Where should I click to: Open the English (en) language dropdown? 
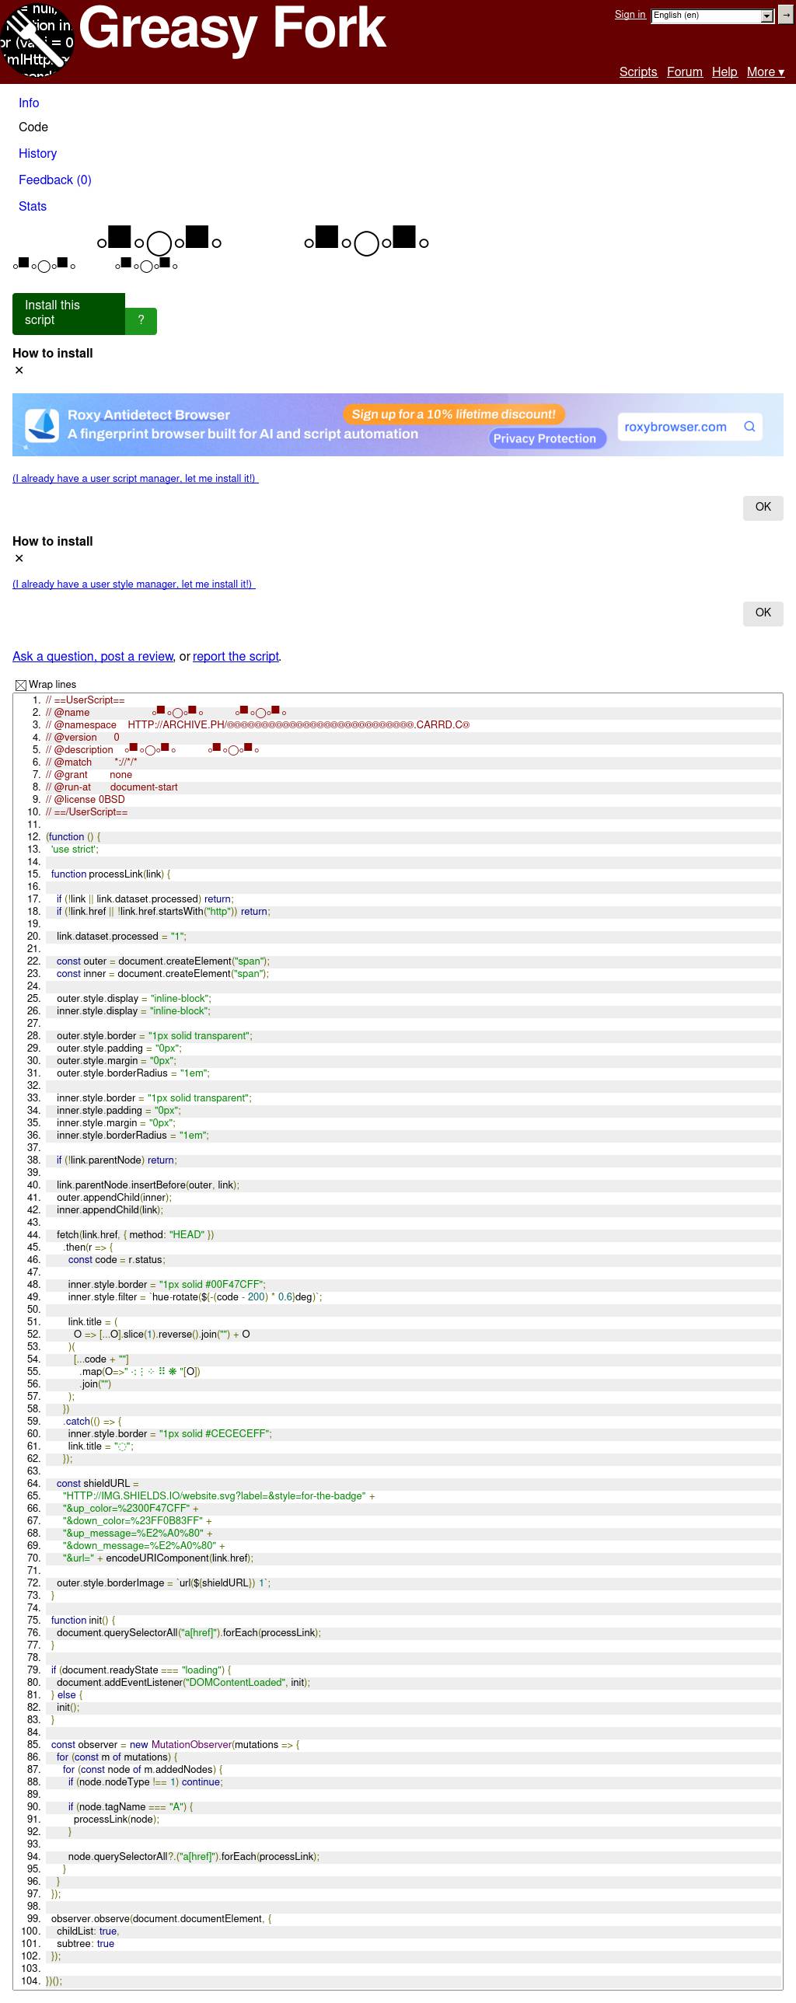pos(712,16)
